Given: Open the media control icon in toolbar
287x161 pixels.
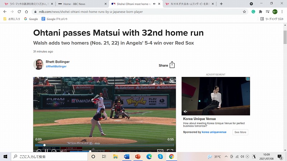Looking at the screenshot, I should pos(268,12).
